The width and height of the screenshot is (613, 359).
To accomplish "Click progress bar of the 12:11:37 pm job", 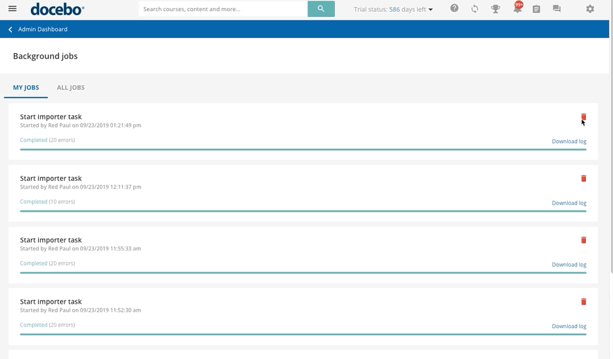I will coord(303,211).
